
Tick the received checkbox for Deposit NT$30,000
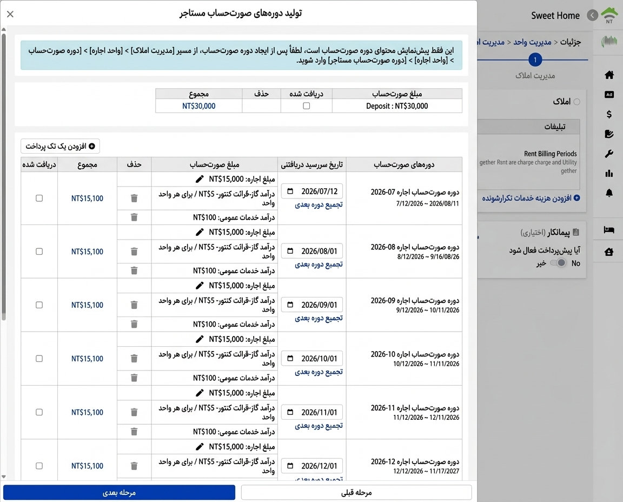(306, 105)
